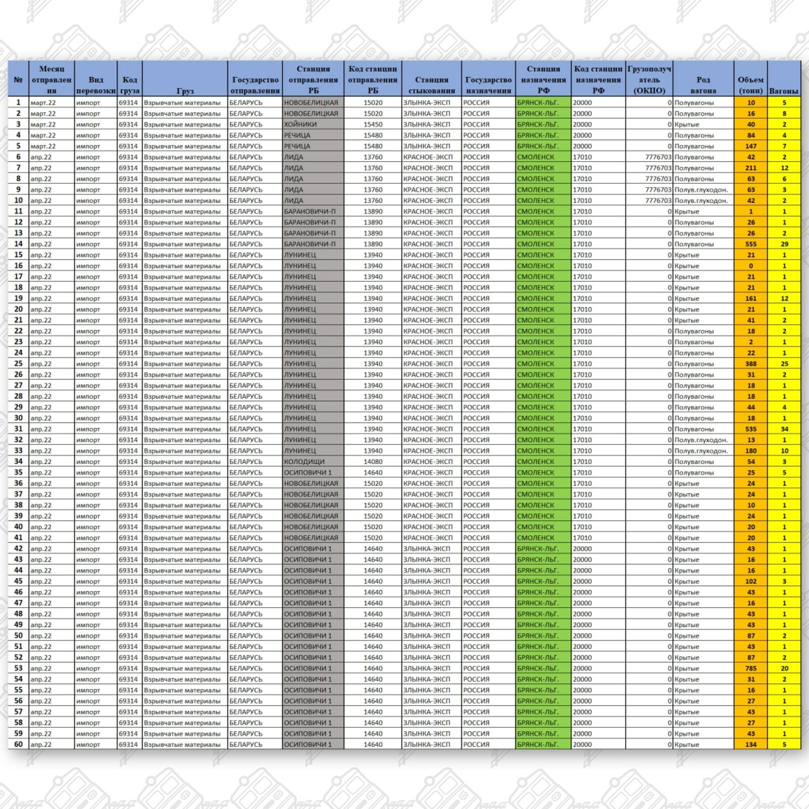The image size is (809, 809).
Task: Select the "Грузополучатель (ОКПО)" column header
Action: point(649,79)
